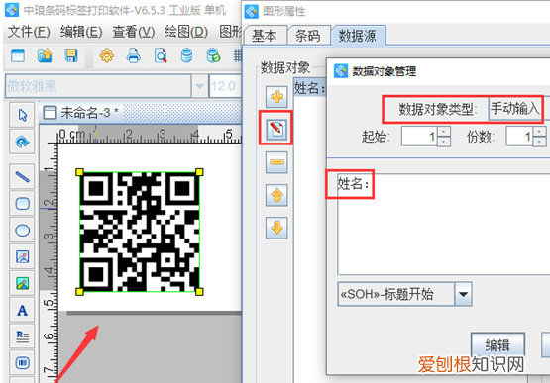
Task: Select the insert picture tool
Action: 22,283
